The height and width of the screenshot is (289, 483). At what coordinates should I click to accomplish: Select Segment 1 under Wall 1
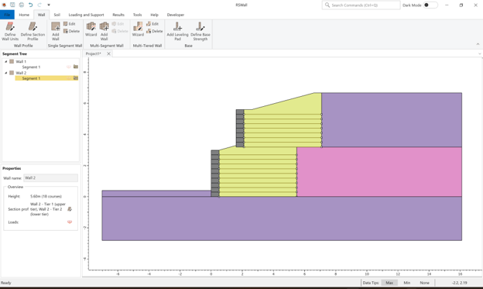coord(31,67)
